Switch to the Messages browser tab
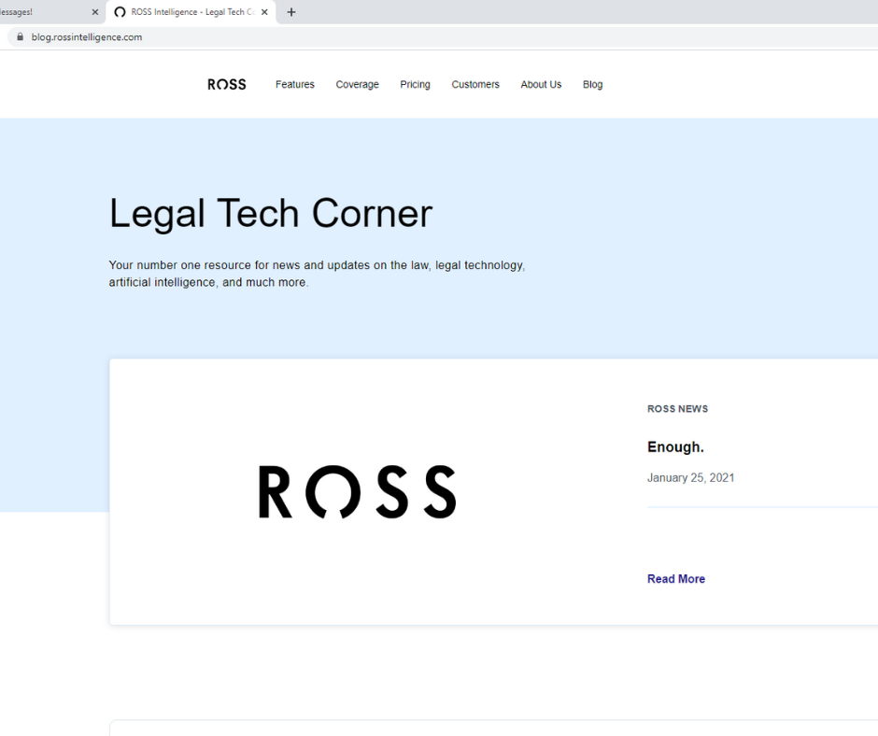The width and height of the screenshot is (878, 736). [50, 12]
